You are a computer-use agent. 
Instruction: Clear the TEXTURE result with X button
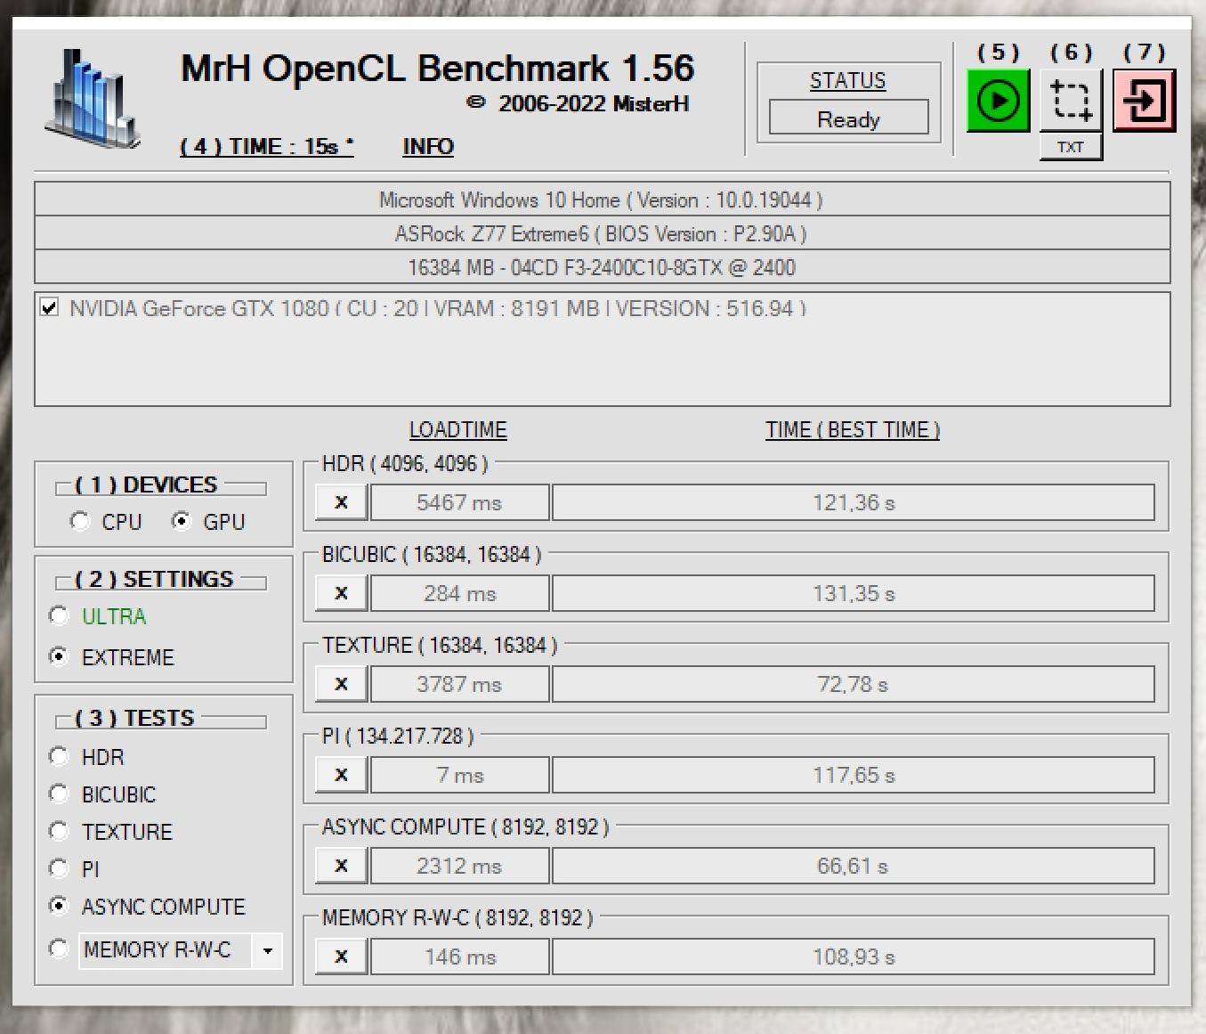(341, 684)
